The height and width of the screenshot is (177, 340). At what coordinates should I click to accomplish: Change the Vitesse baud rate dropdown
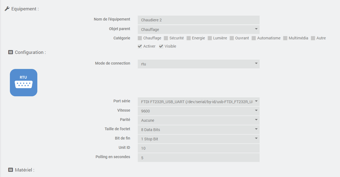pyautogui.click(x=198, y=111)
